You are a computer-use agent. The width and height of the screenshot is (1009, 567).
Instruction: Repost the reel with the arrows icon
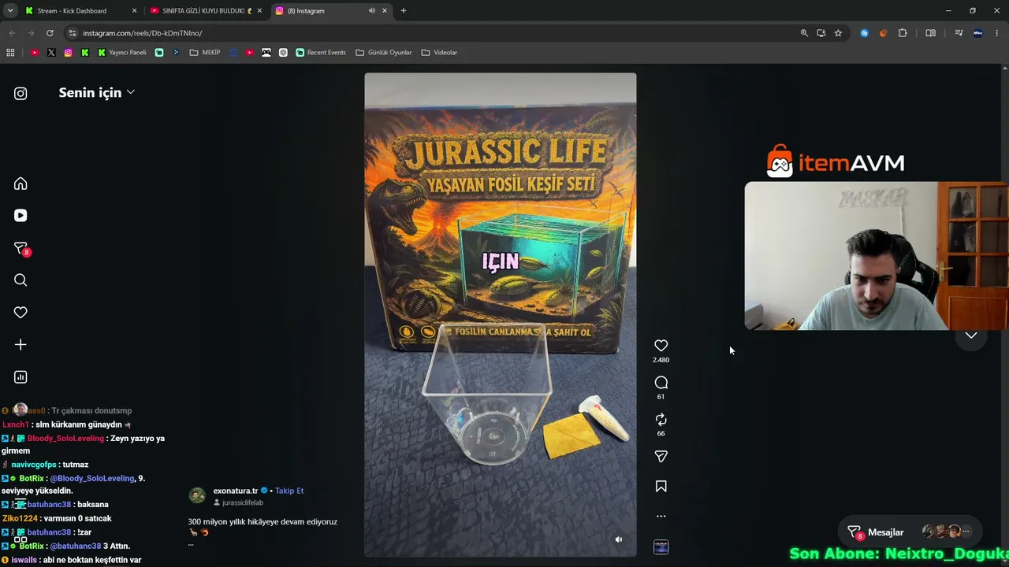coord(661,420)
